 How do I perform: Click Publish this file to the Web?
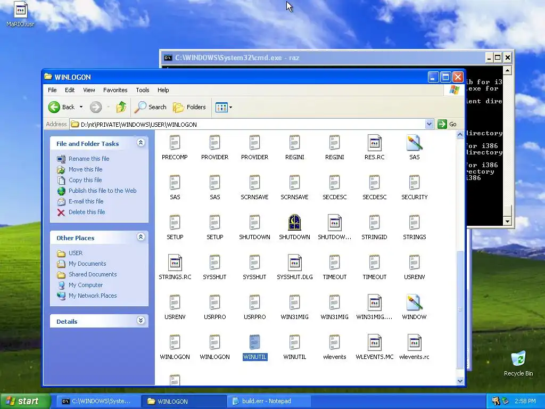pyautogui.click(x=103, y=191)
